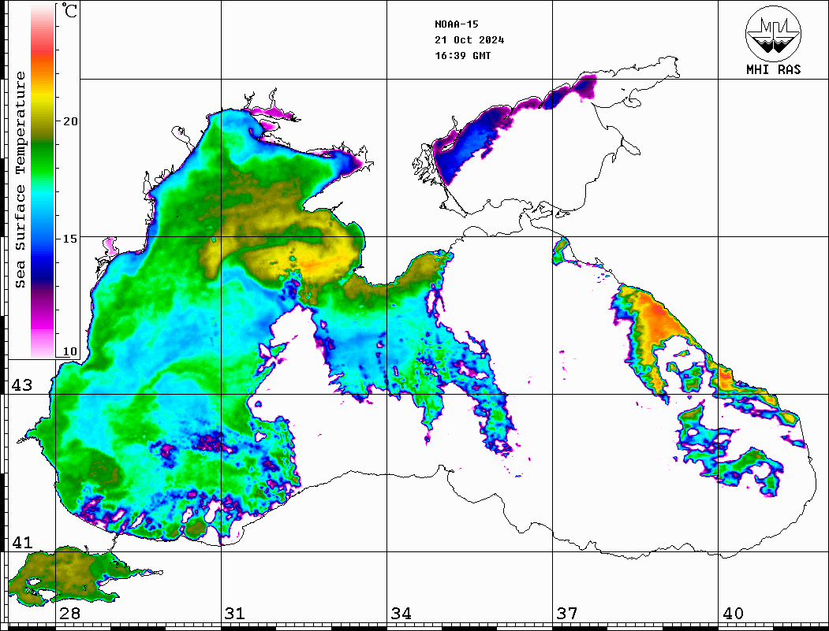829x631 pixels.
Task: Click the '21 Oct 2024' date text
Action: click(x=469, y=39)
